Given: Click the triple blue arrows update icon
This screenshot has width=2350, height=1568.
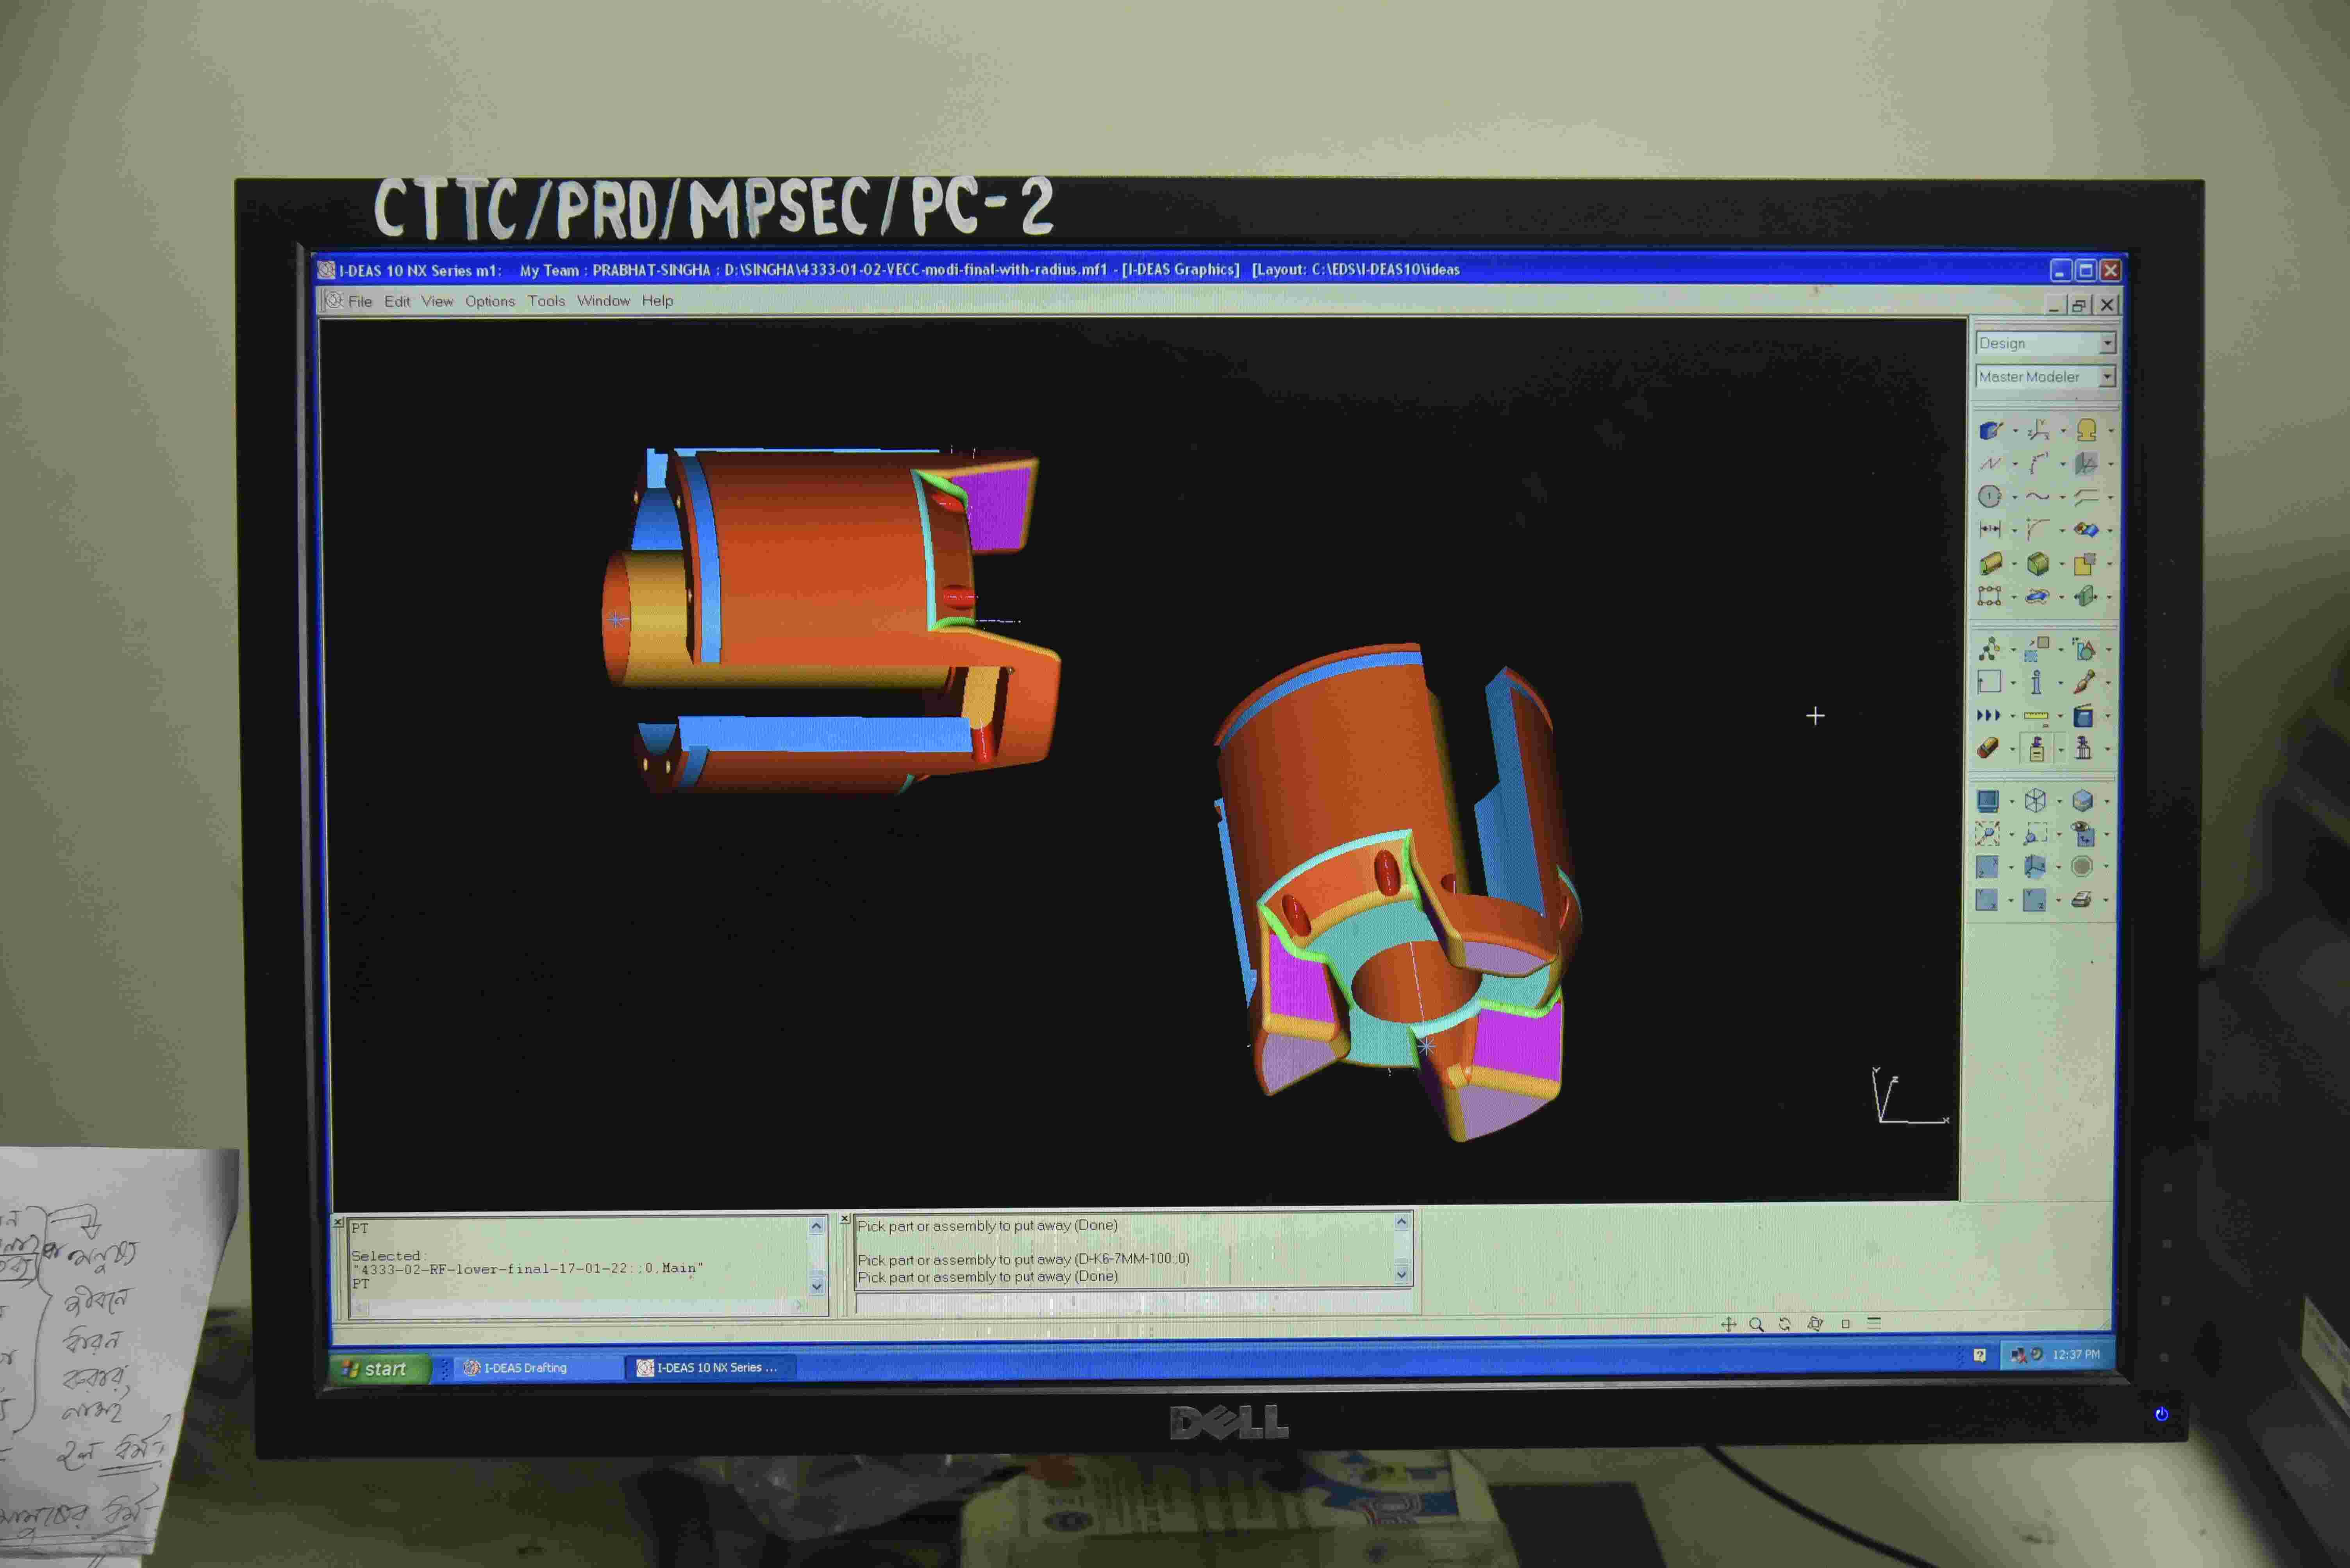Looking at the screenshot, I should tap(1988, 716).
